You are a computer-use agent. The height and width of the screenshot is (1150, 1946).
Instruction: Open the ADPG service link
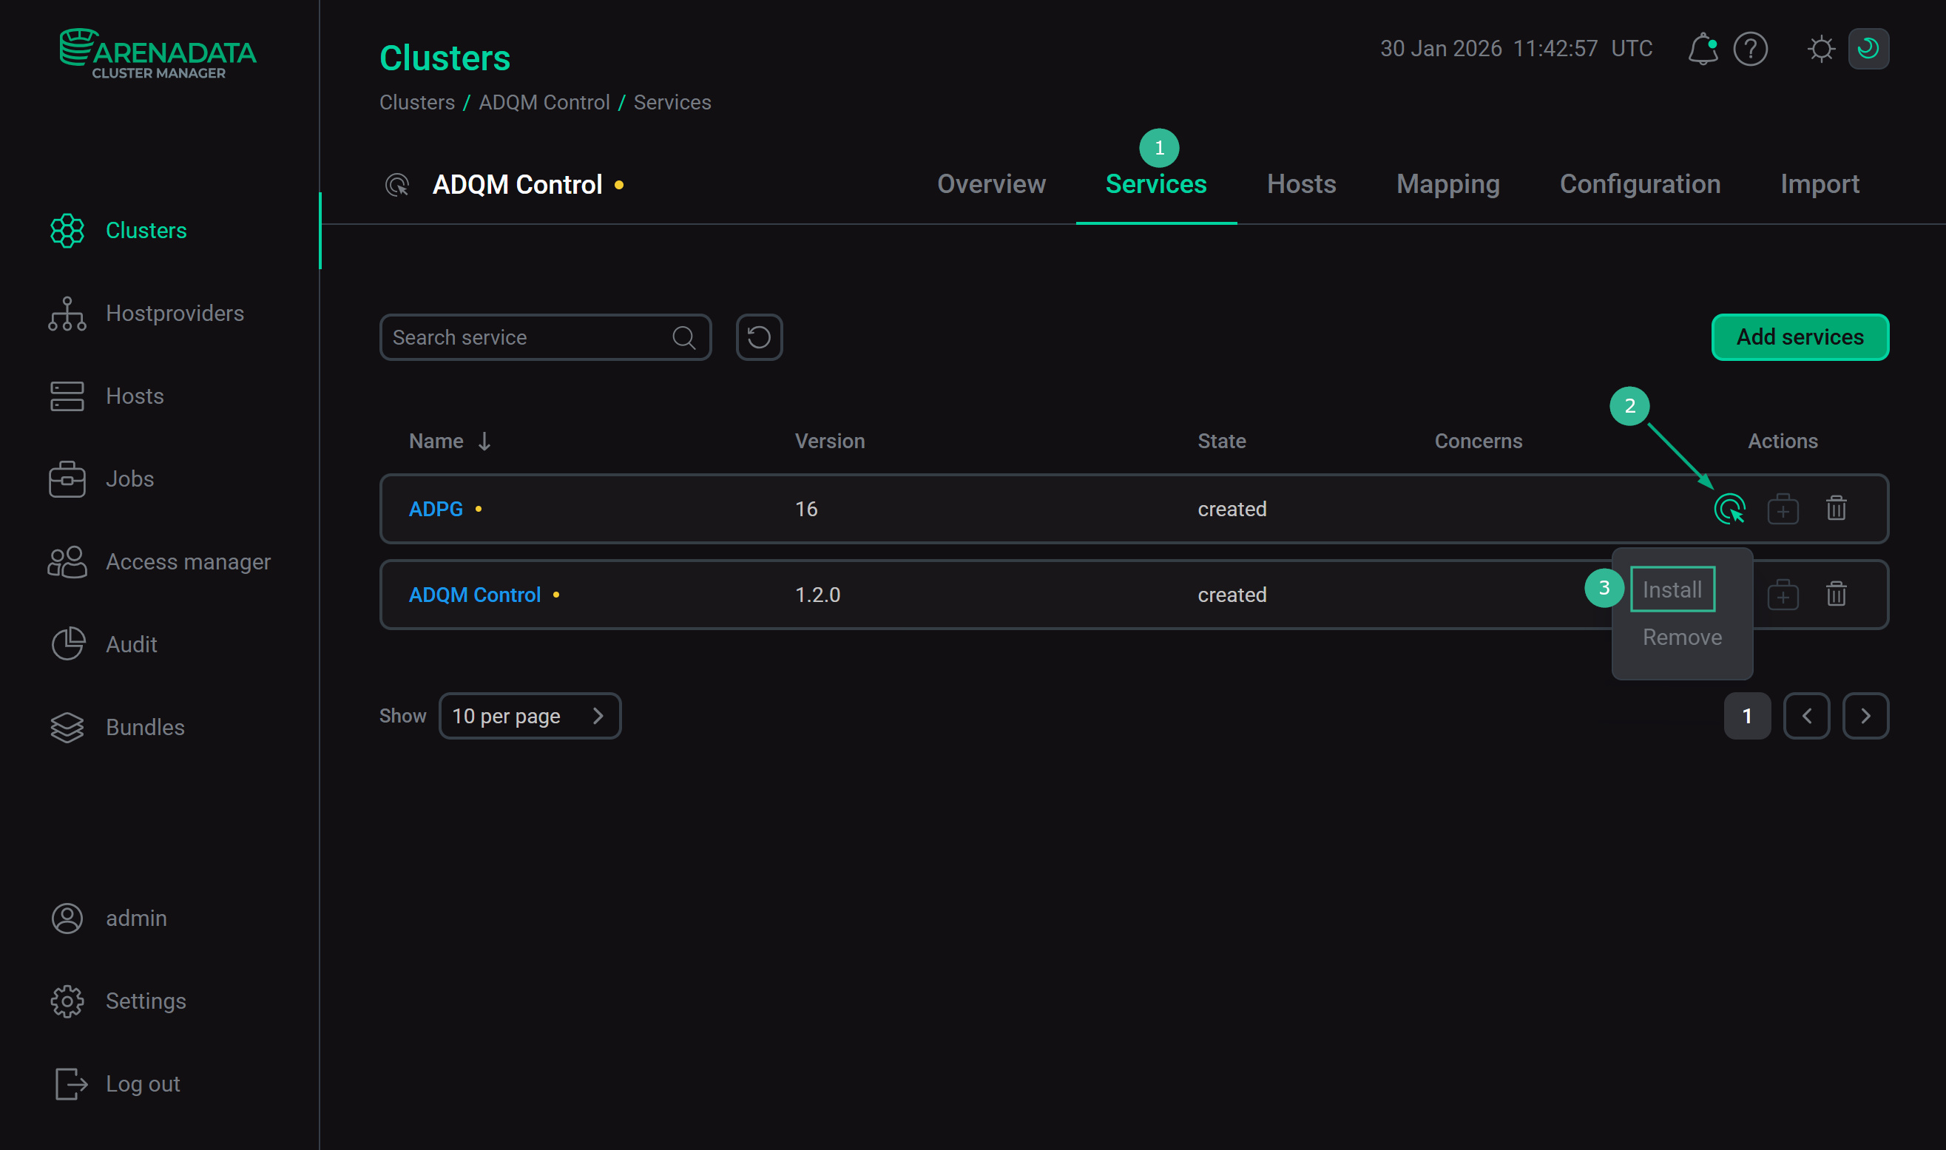tap(436, 509)
